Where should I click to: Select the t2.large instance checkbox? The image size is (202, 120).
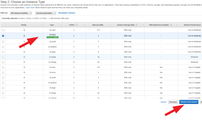pos(3,52)
